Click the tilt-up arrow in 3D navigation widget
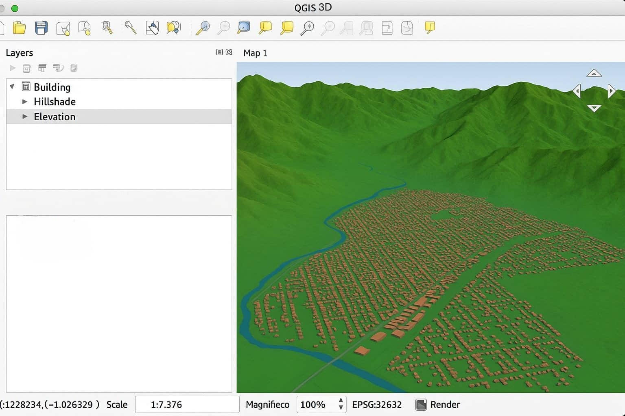This screenshot has height=416, width=625. click(x=594, y=73)
